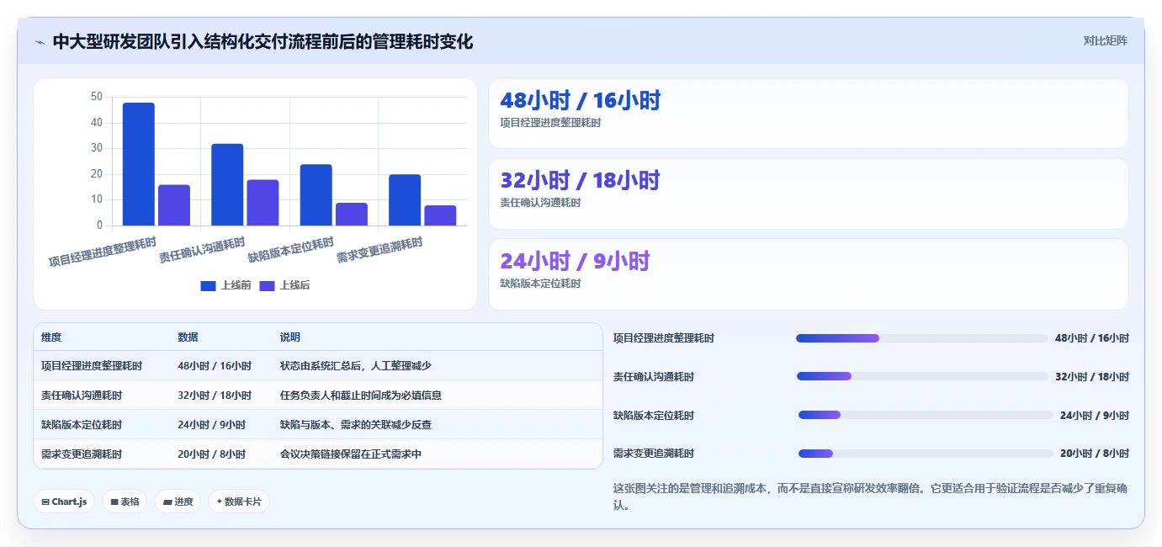Open the 数据卡片 chip

pyautogui.click(x=239, y=502)
